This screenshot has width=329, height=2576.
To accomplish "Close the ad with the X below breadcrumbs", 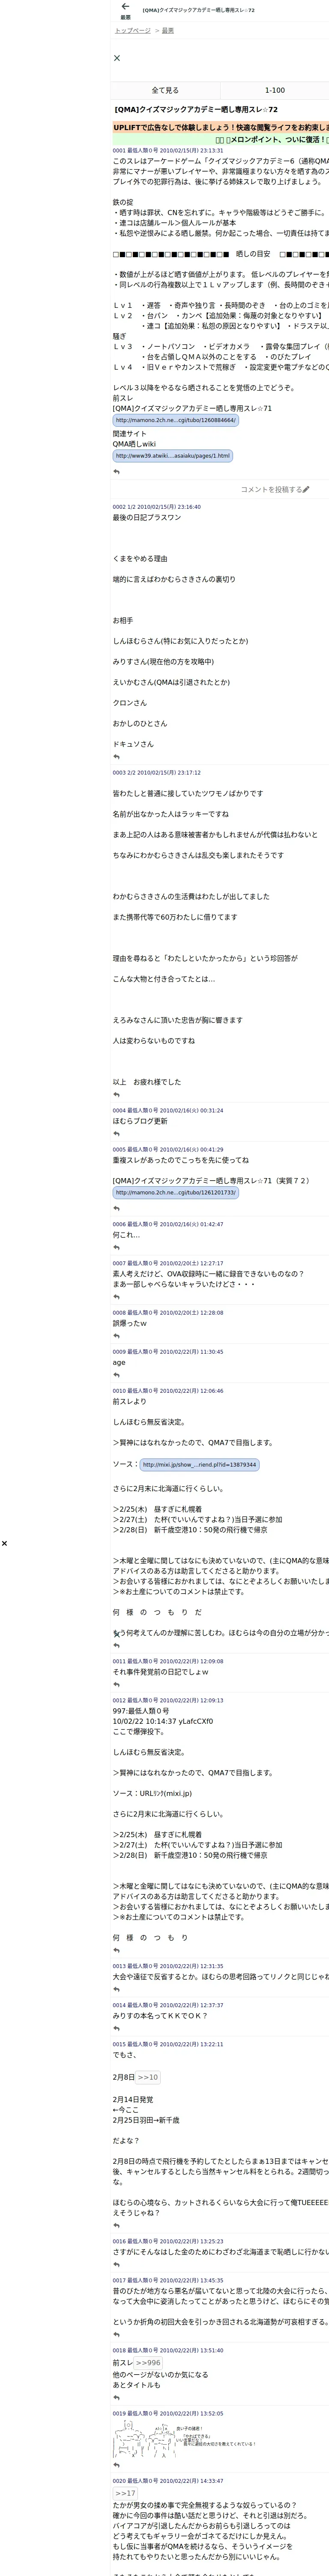I will tap(117, 58).
